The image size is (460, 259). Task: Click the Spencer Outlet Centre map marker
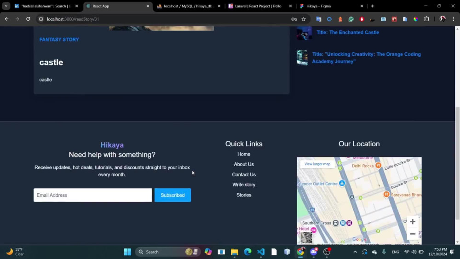pyautogui.click(x=342, y=183)
